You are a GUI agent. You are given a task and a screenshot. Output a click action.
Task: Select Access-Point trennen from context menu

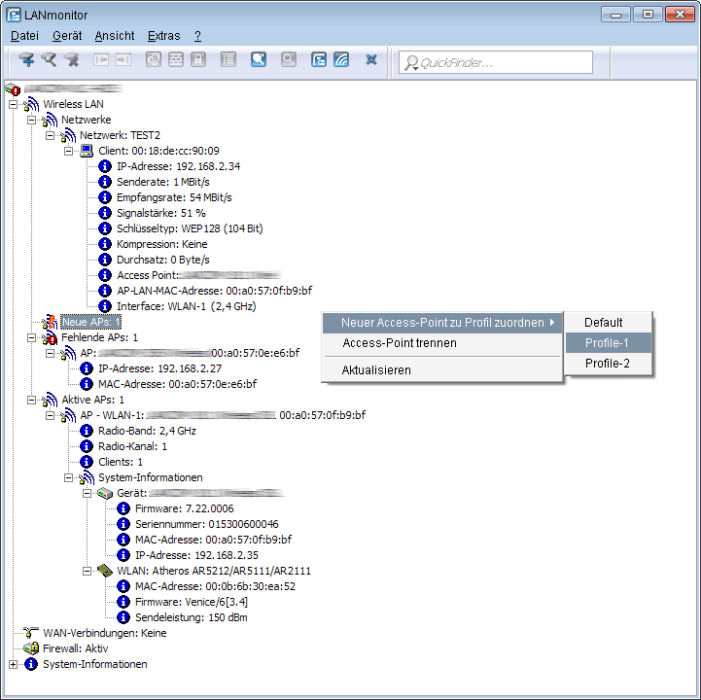(x=400, y=343)
